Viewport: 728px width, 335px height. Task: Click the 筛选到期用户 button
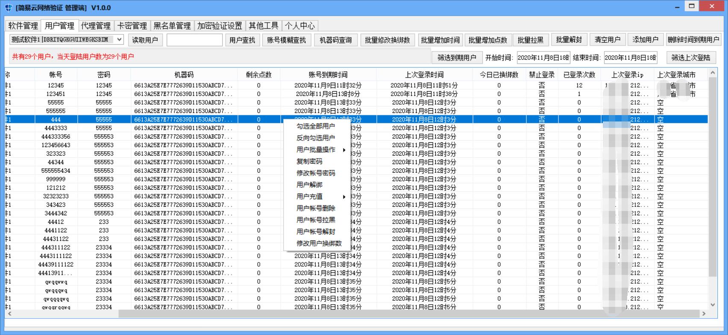pyautogui.click(x=457, y=58)
